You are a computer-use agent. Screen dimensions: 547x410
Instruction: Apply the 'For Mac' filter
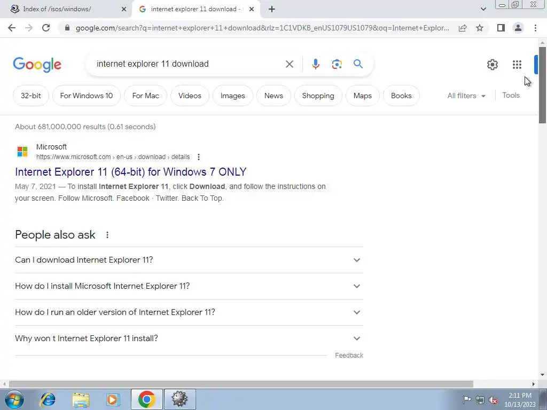145,96
